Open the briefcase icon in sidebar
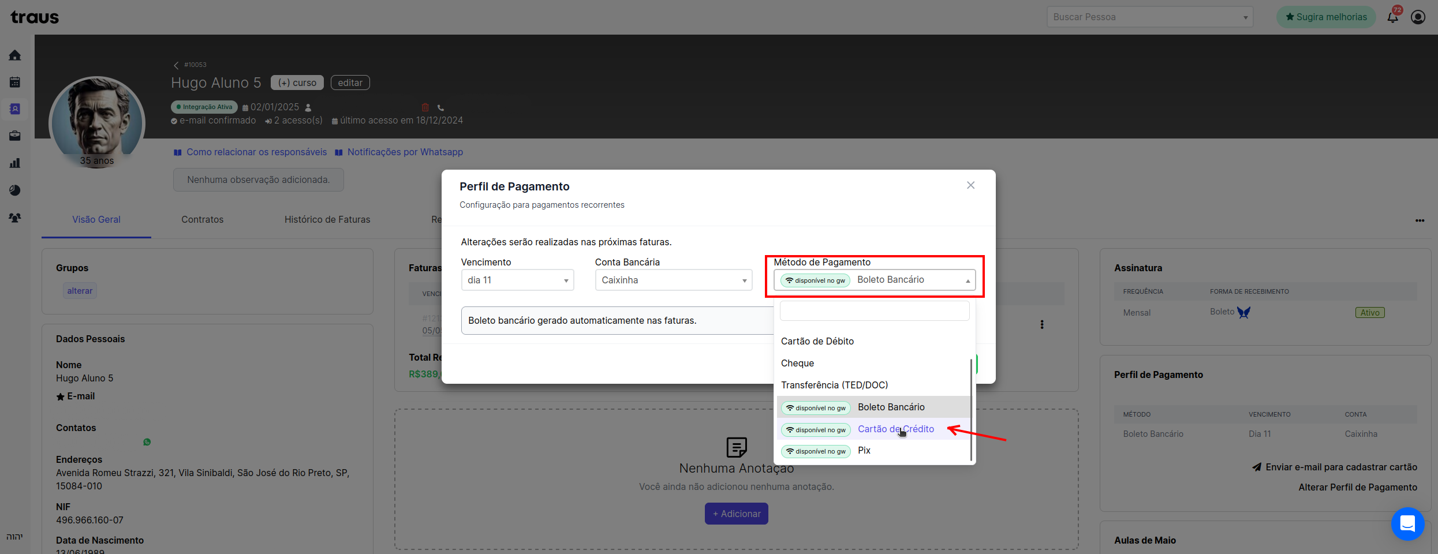1438x554 pixels. (x=15, y=136)
